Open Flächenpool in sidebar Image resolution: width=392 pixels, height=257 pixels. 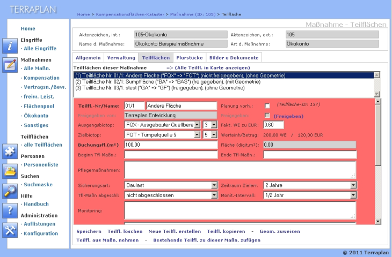tap(39, 106)
